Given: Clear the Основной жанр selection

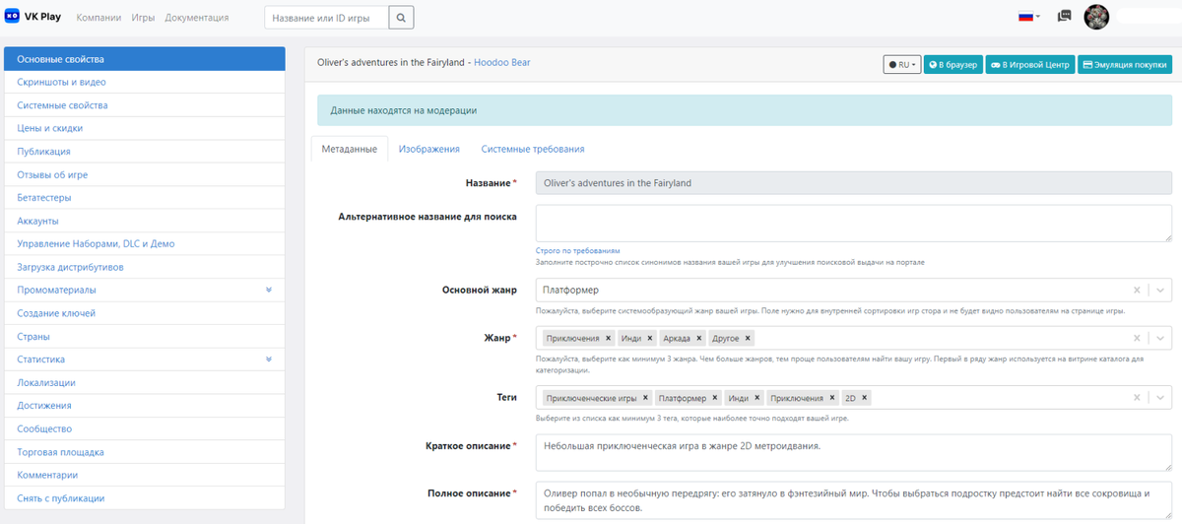Looking at the screenshot, I should [1137, 291].
